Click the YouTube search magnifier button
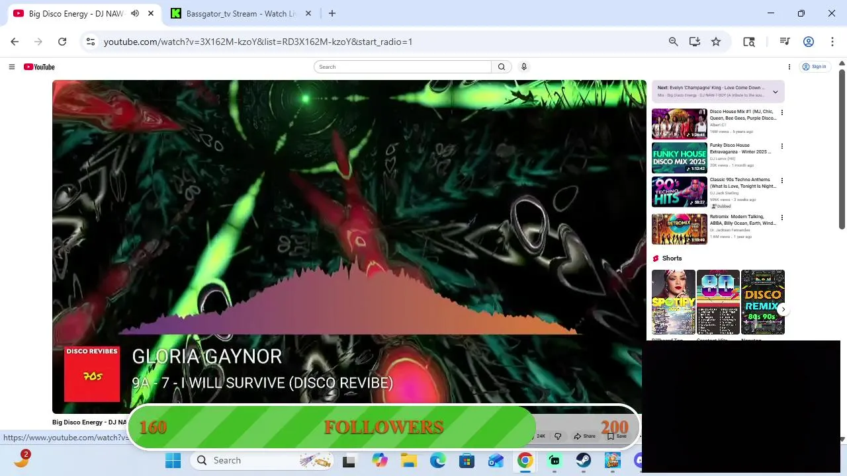 (x=502, y=67)
